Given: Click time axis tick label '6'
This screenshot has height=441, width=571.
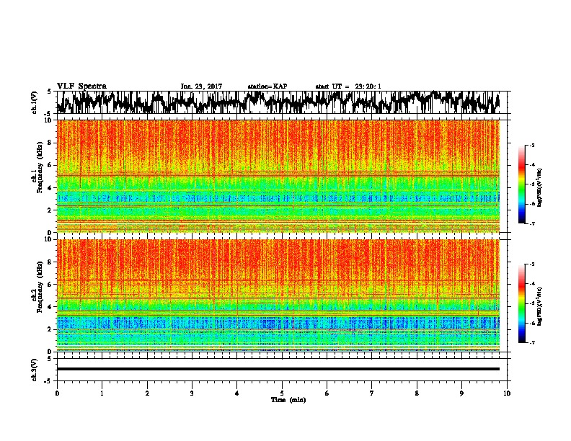Looking at the screenshot, I should pos(327,393).
